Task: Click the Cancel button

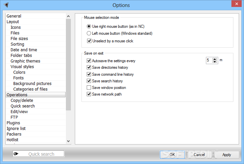Action: 199,155
